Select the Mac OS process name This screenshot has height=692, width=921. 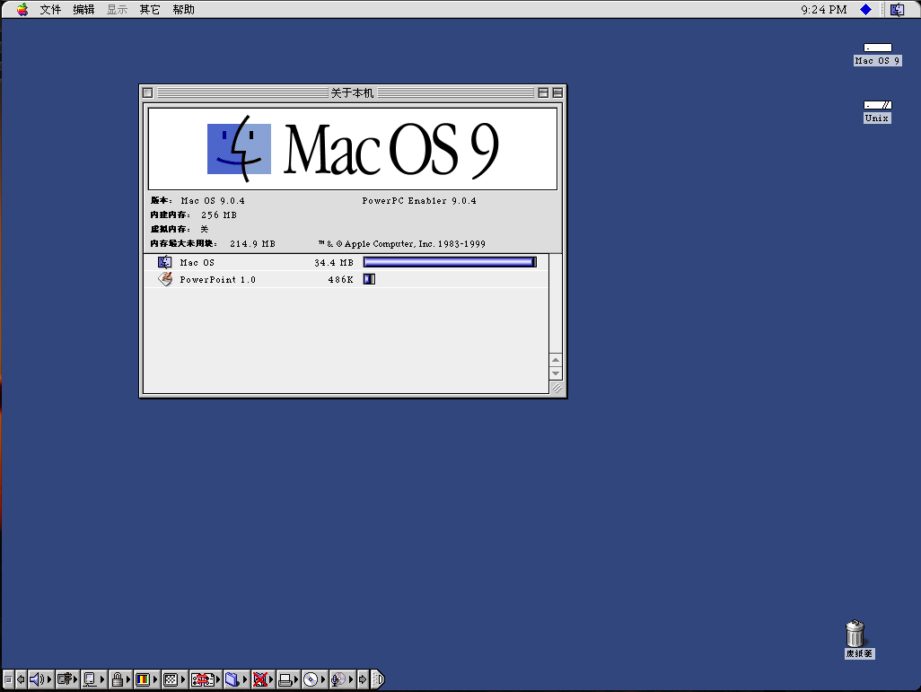[x=197, y=263]
